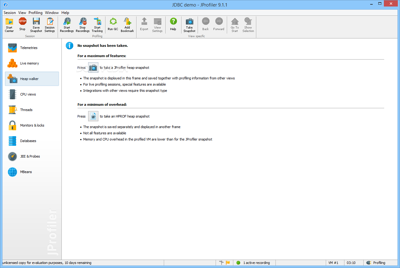This screenshot has width=400, height=268.
Task: Open the Live memory section
Action: pyautogui.click(x=32, y=63)
